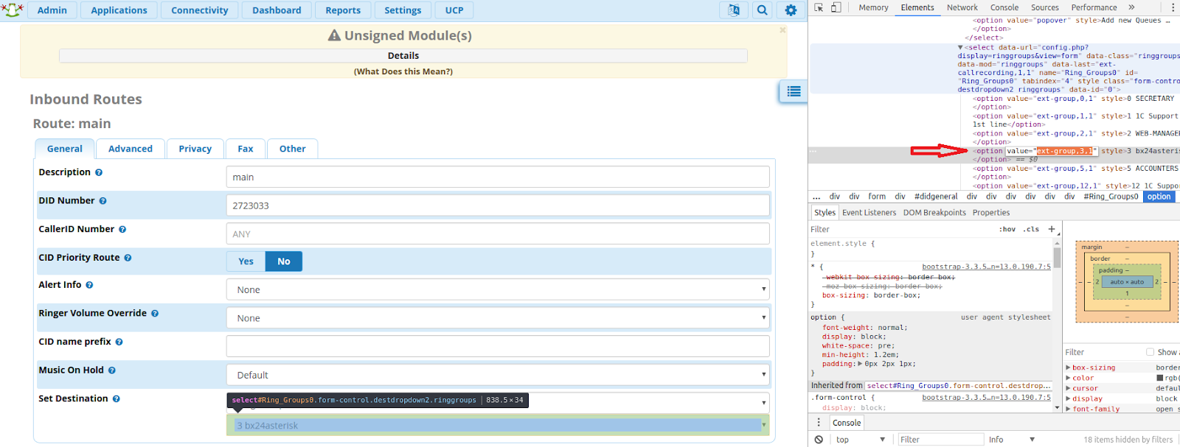Viewport: 1180px width, 447px height.
Task: Clear console with the ban icon
Action: click(x=819, y=440)
